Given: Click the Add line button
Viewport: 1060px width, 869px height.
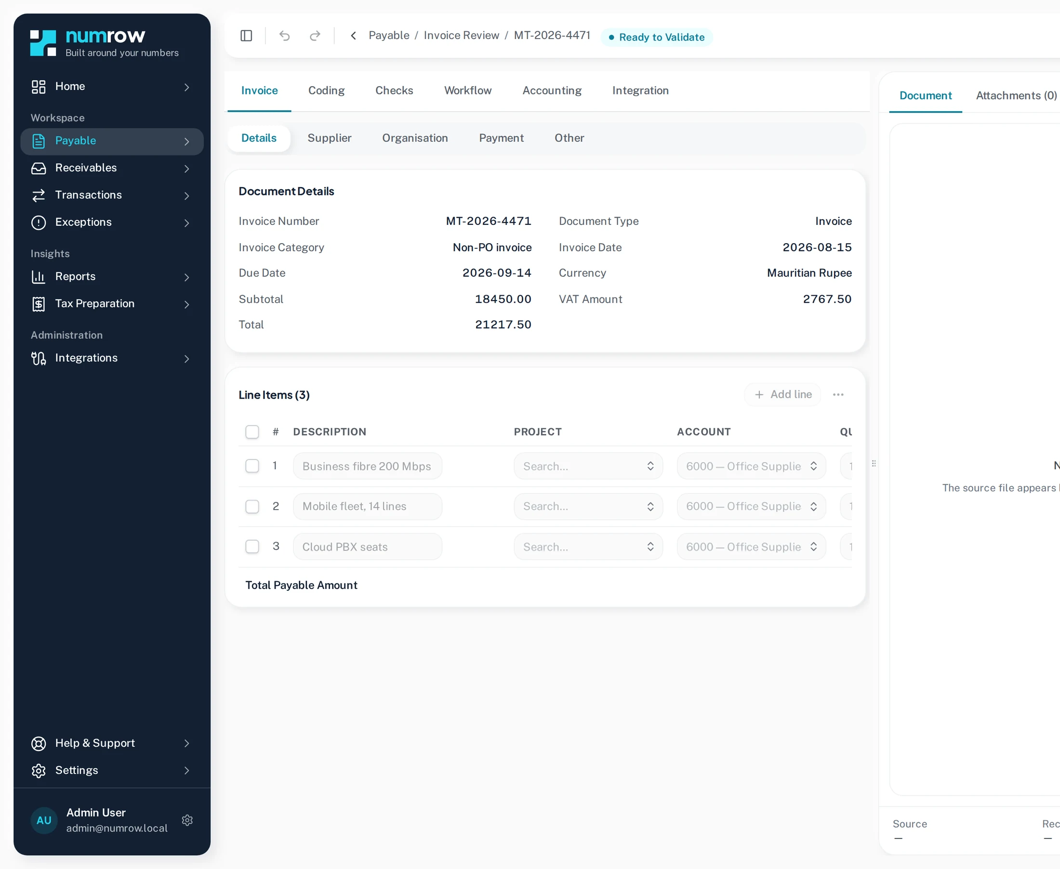Looking at the screenshot, I should (x=782, y=394).
